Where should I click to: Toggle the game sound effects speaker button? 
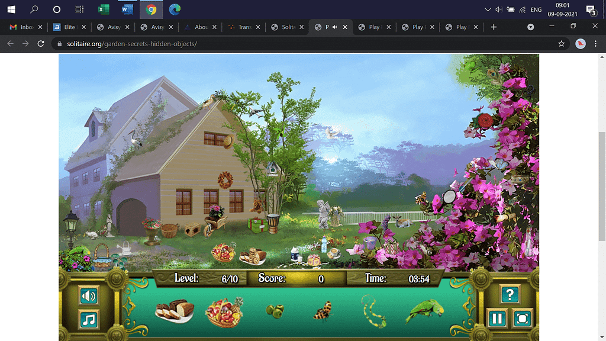89,295
